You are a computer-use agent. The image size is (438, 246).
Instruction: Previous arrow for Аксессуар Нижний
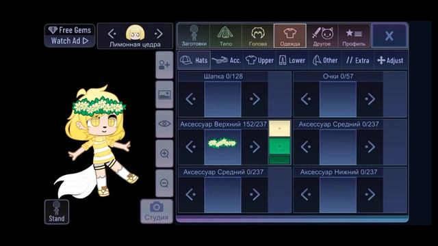[x=306, y=195]
